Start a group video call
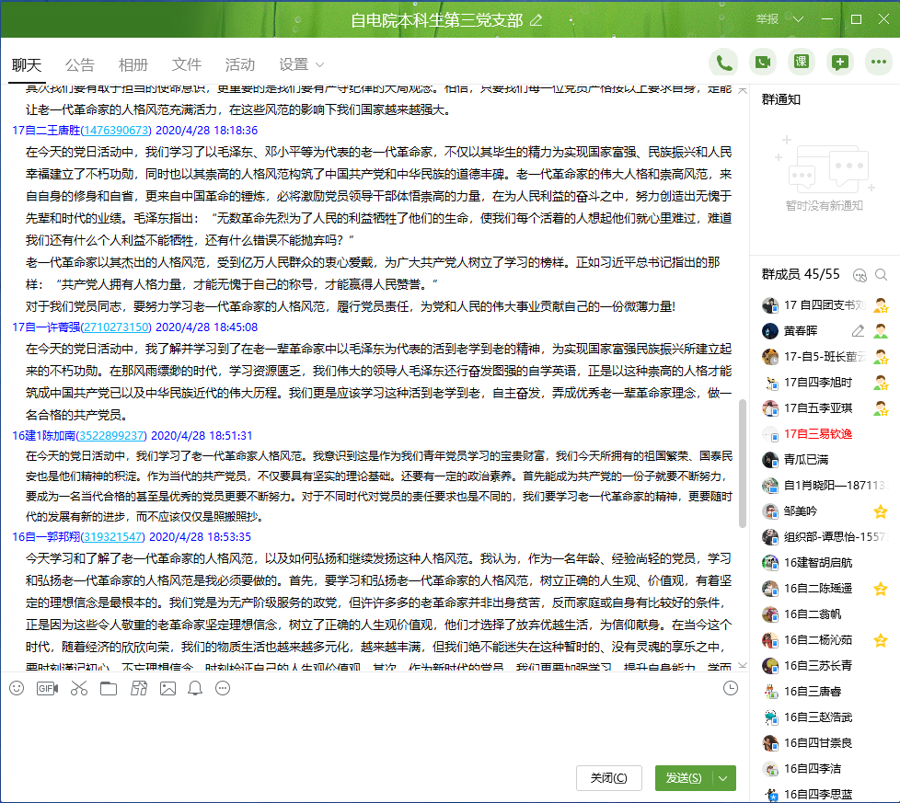This screenshot has width=900, height=803. (x=762, y=63)
